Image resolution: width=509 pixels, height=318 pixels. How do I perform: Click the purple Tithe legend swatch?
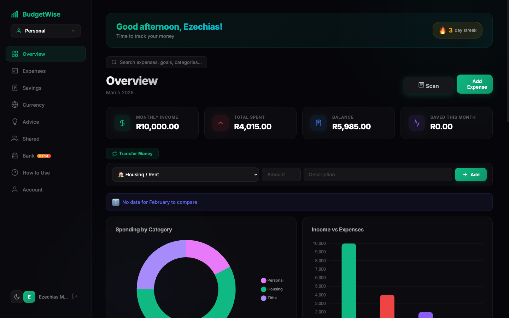click(263, 298)
